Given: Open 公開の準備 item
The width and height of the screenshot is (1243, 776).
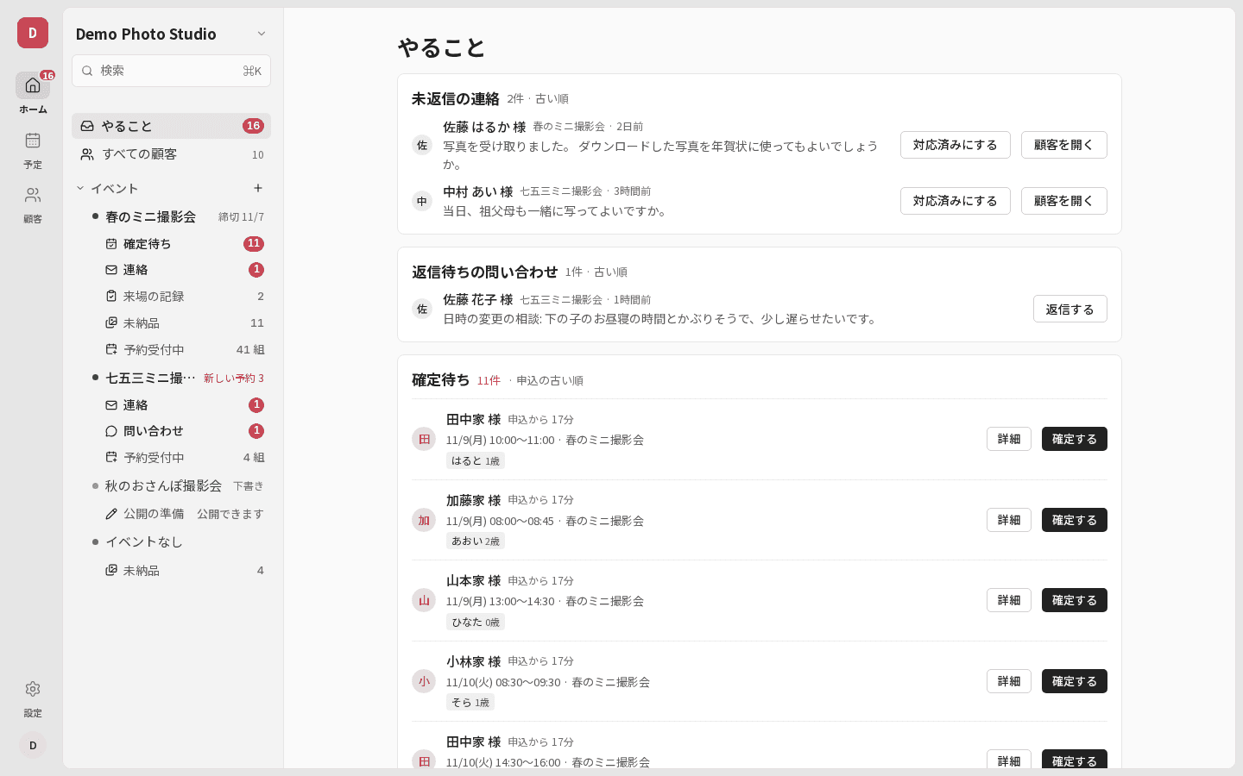Looking at the screenshot, I should (185, 513).
